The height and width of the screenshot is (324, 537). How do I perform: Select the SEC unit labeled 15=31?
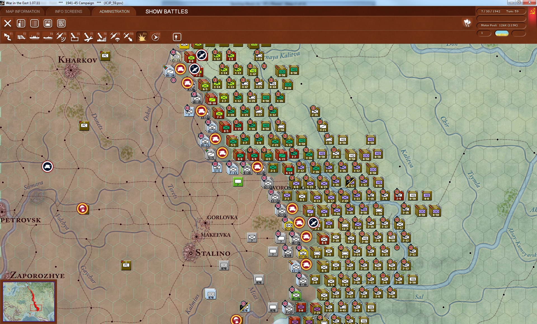(x=176, y=57)
